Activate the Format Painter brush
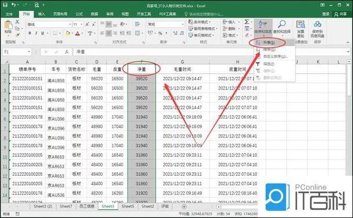Viewport: 353px width, 218px height. (x=17, y=35)
